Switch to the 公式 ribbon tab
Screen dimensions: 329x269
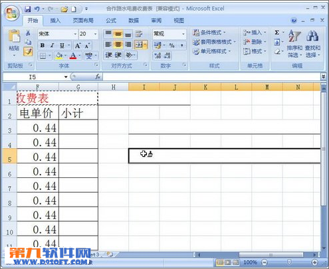111,21
